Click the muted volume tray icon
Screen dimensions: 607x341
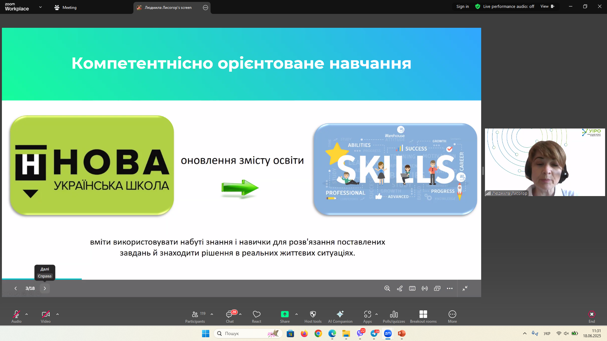[x=567, y=333]
